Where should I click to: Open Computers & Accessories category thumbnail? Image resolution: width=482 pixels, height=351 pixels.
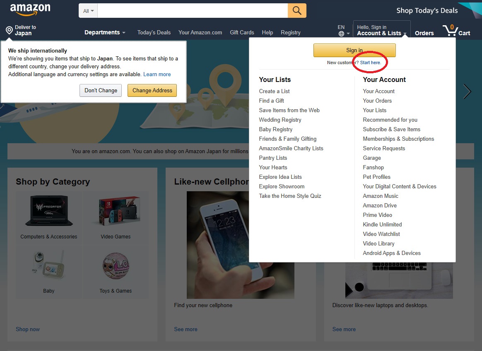[49, 212]
